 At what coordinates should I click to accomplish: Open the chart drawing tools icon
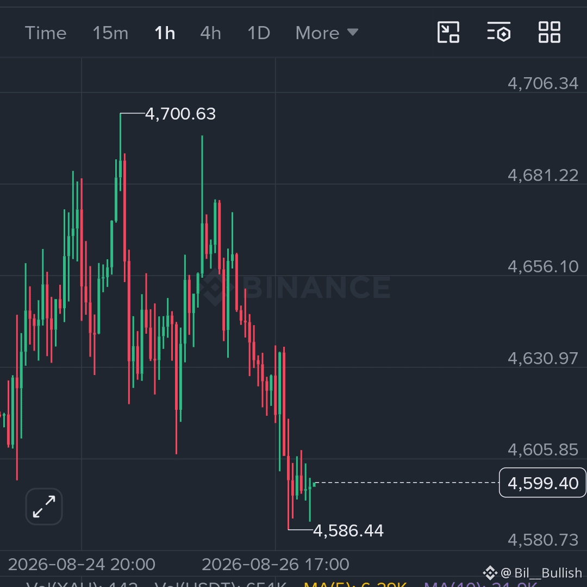coord(448,32)
